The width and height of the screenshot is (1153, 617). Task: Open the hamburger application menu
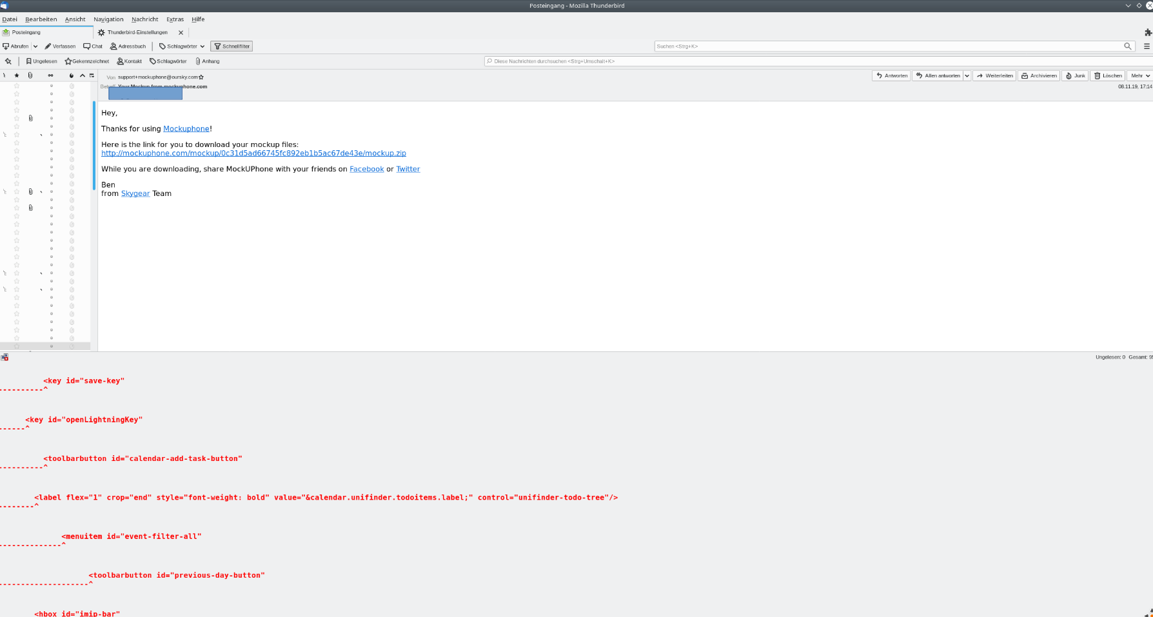coord(1147,46)
